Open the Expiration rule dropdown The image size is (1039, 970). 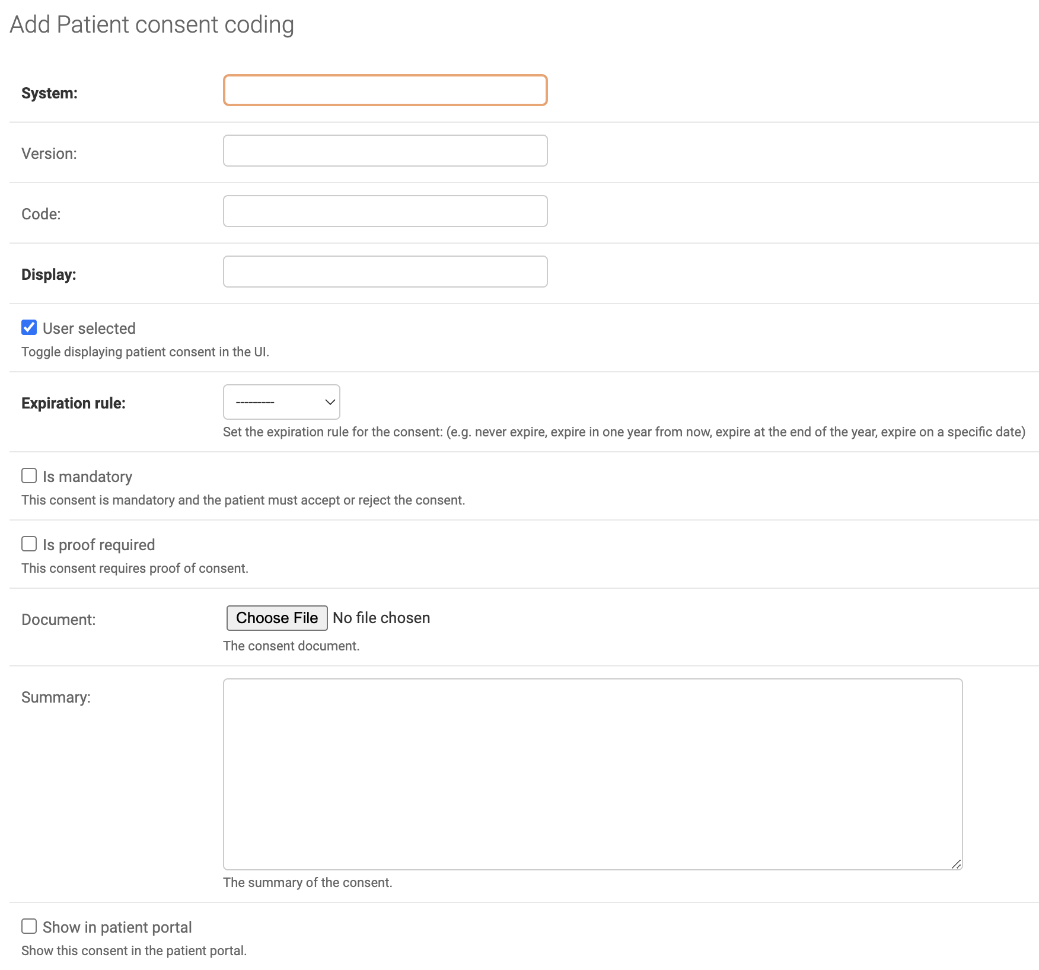pos(281,402)
